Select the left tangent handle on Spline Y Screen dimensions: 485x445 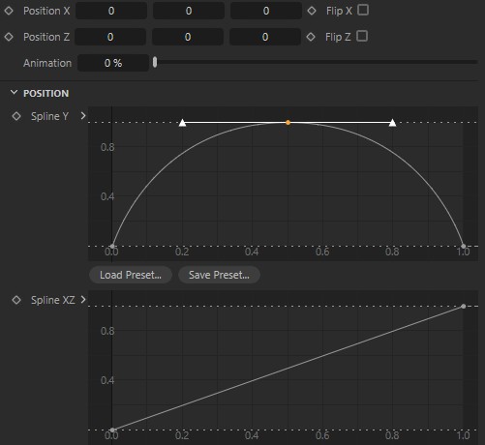(x=182, y=123)
